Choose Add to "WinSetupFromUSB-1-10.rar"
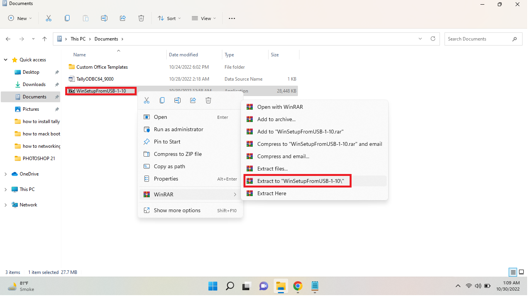Viewport: 531px width, 299px height. click(315, 132)
